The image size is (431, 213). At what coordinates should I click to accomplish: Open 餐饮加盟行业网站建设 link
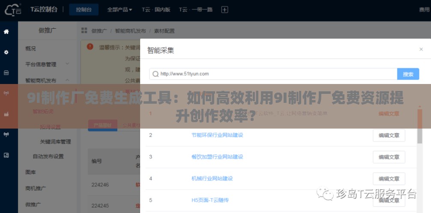[217, 157]
